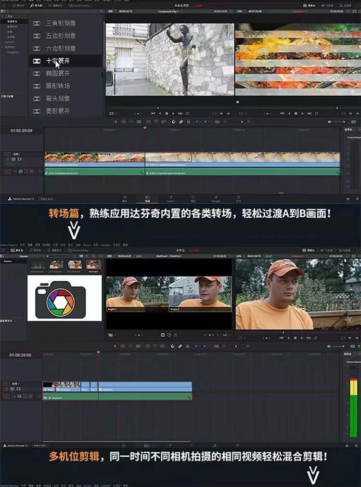This screenshot has height=487, width=361.
Task: Select video-and-audio switching in the multicam viewer
Action: tap(163, 335)
